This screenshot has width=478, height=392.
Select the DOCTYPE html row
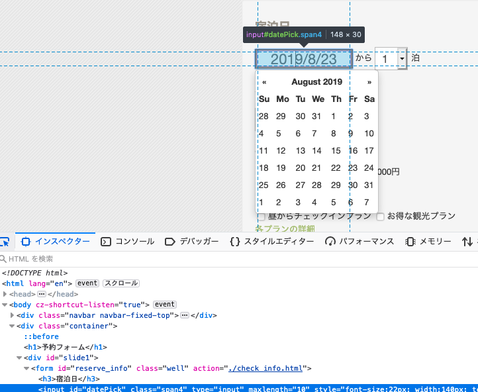coord(34,273)
